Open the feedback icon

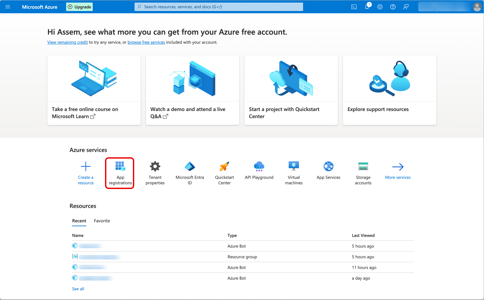coord(406,7)
